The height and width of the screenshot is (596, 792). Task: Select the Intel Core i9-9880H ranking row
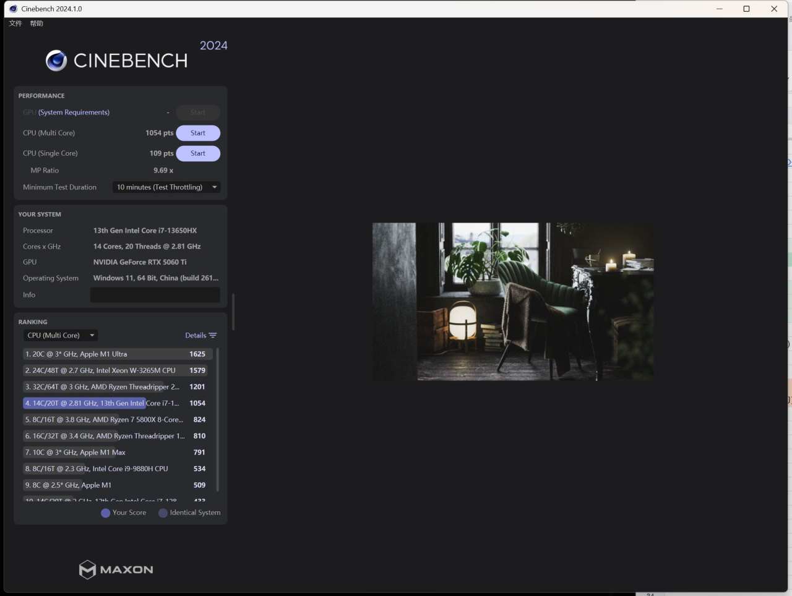coord(118,469)
